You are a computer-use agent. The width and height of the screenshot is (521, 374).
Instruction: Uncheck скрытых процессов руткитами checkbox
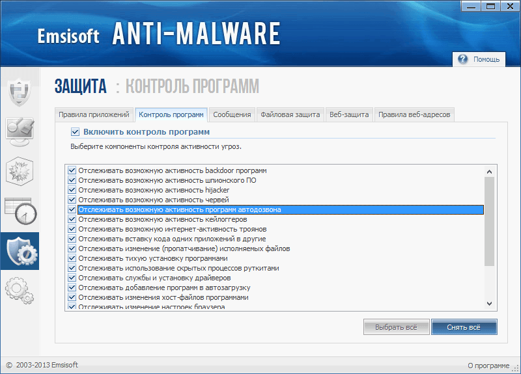(x=72, y=268)
